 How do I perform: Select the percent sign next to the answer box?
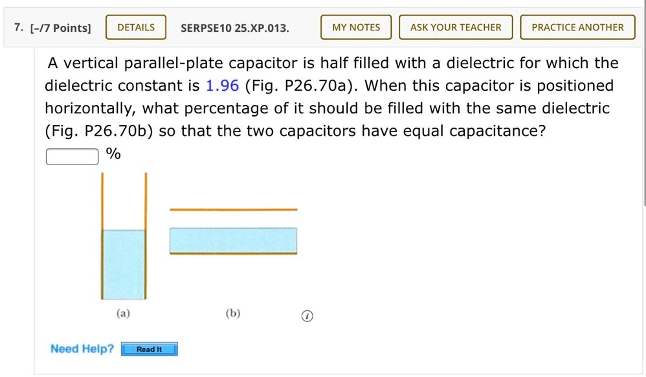110,154
